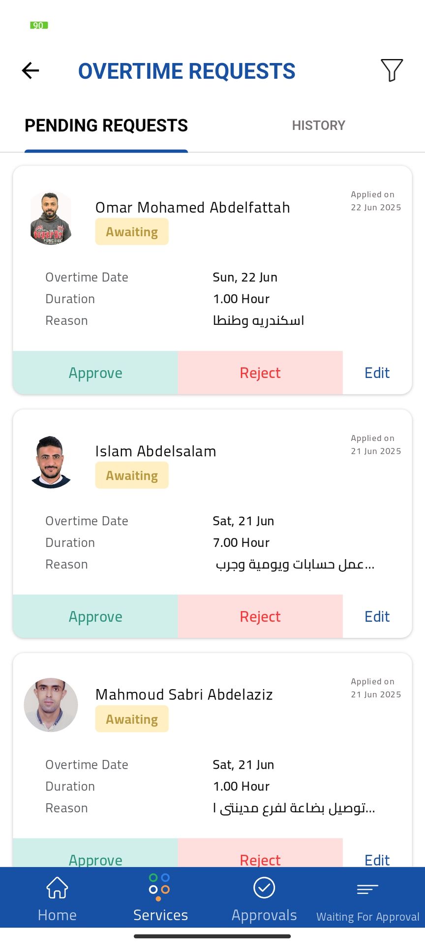Reject Omar Mohamed Abdelfattah's overtime request
The image size is (425, 945).
[x=260, y=373]
